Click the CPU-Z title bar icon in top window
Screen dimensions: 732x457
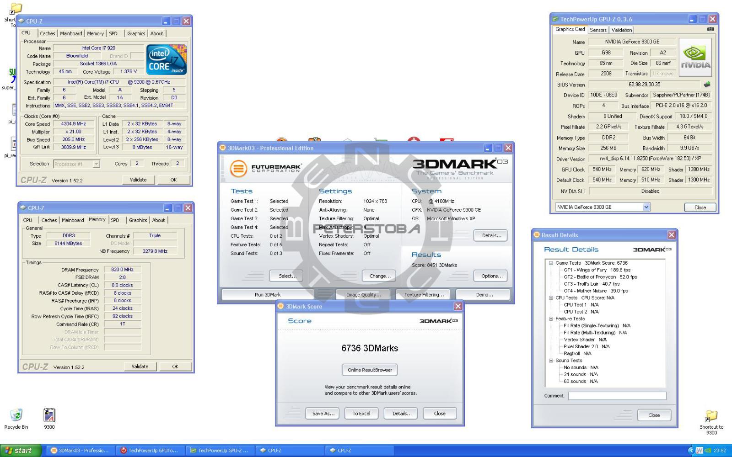click(x=22, y=21)
